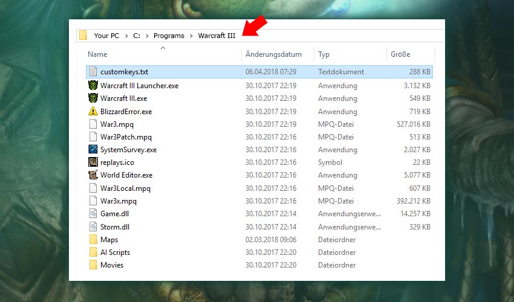Select the Movies folder name
Image resolution: width=514 pixels, height=302 pixels.
coord(112,265)
